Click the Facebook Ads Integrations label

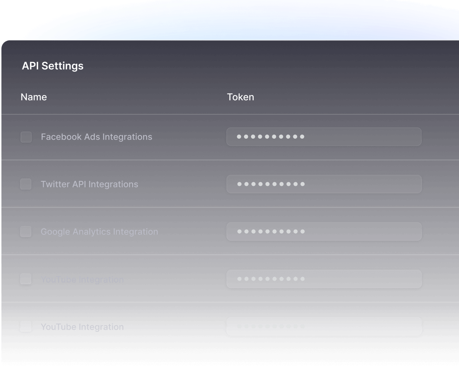point(96,137)
